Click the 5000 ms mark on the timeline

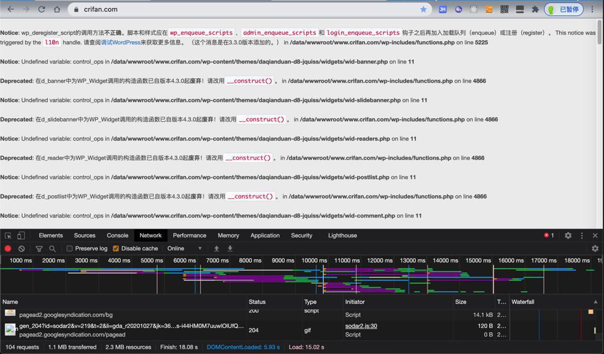click(x=152, y=260)
